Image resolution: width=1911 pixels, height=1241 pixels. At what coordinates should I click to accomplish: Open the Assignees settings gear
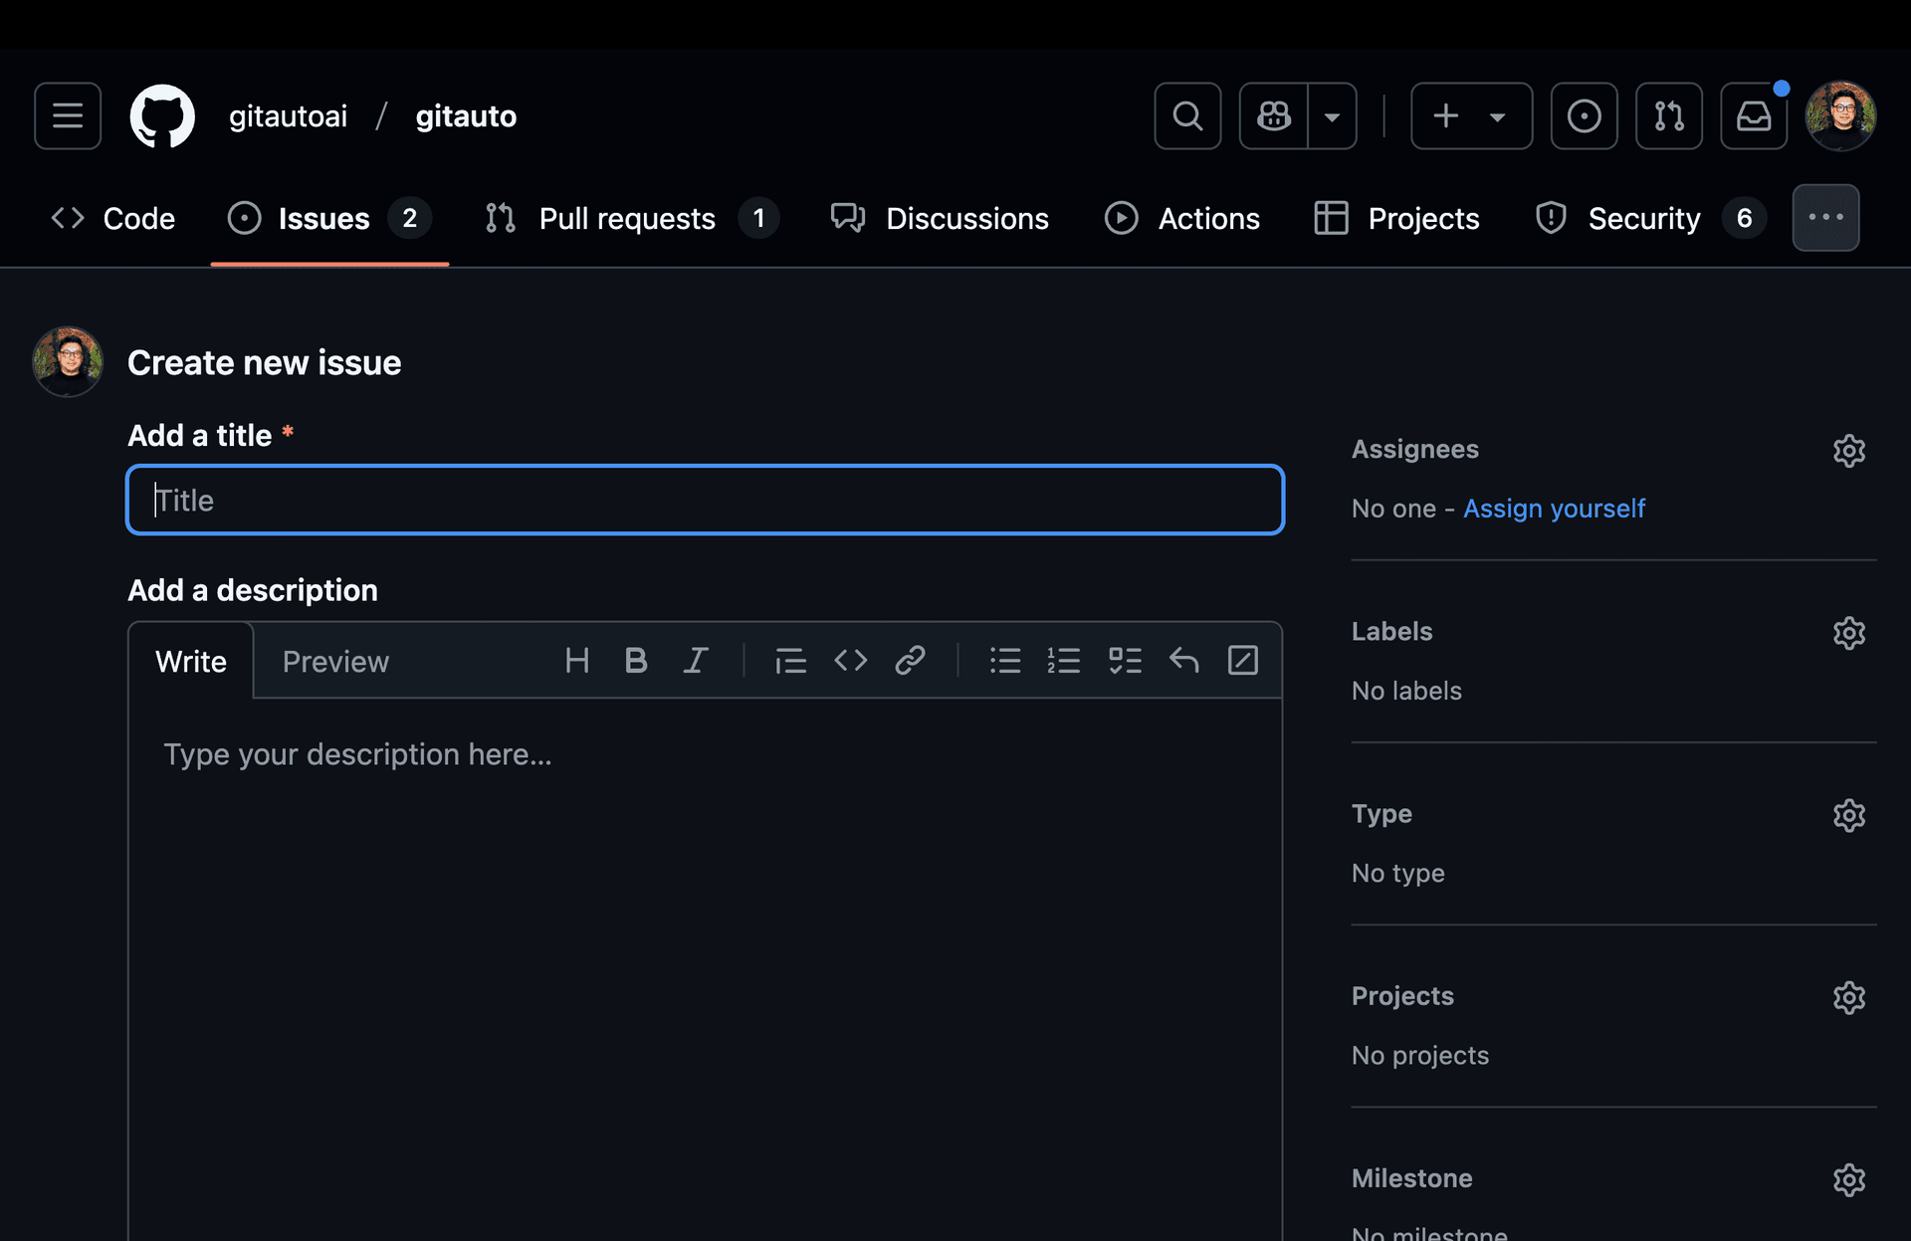coord(1849,451)
